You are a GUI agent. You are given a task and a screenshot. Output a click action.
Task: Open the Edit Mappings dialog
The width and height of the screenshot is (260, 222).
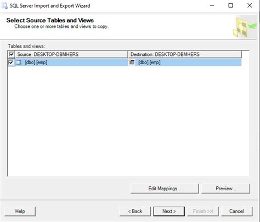click(165, 189)
